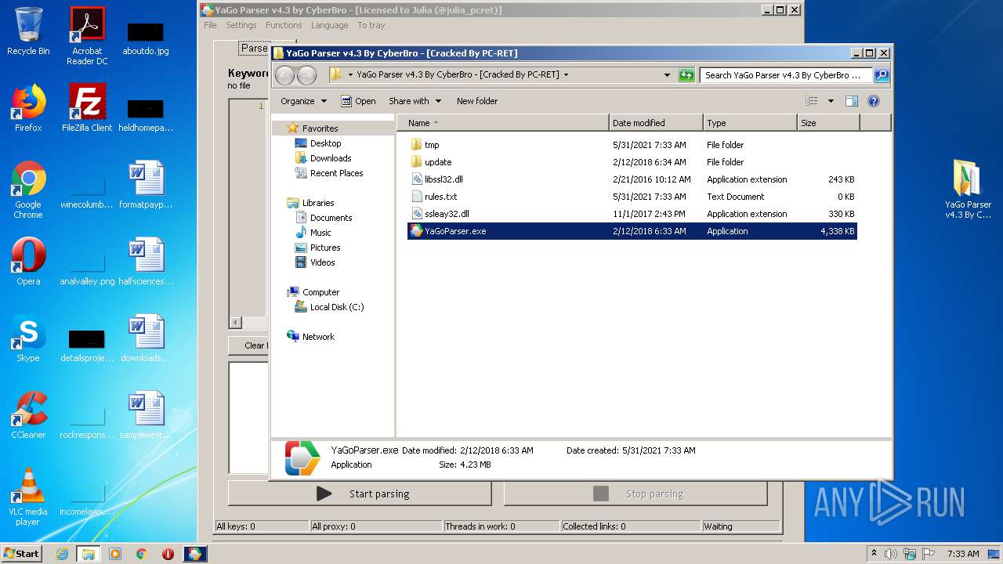Select the libssl32.dll file icon
Viewport: 1003px width, 564px height.
[x=417, y=179]
